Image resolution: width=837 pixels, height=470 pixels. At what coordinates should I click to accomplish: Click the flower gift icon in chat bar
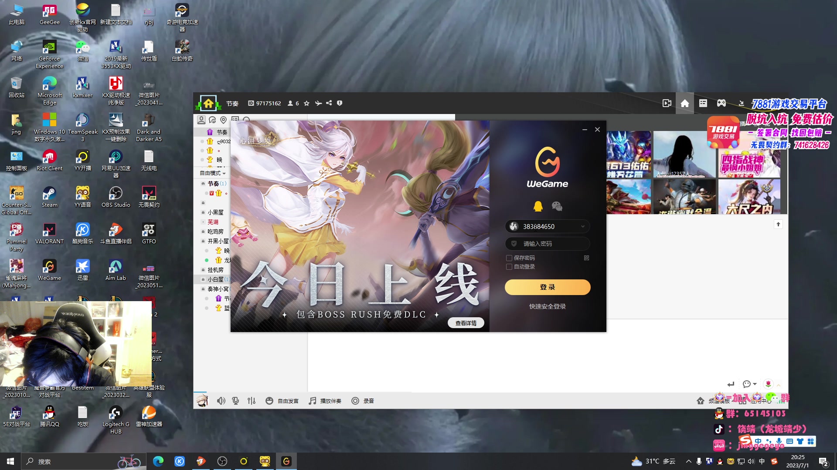(768, 384)
